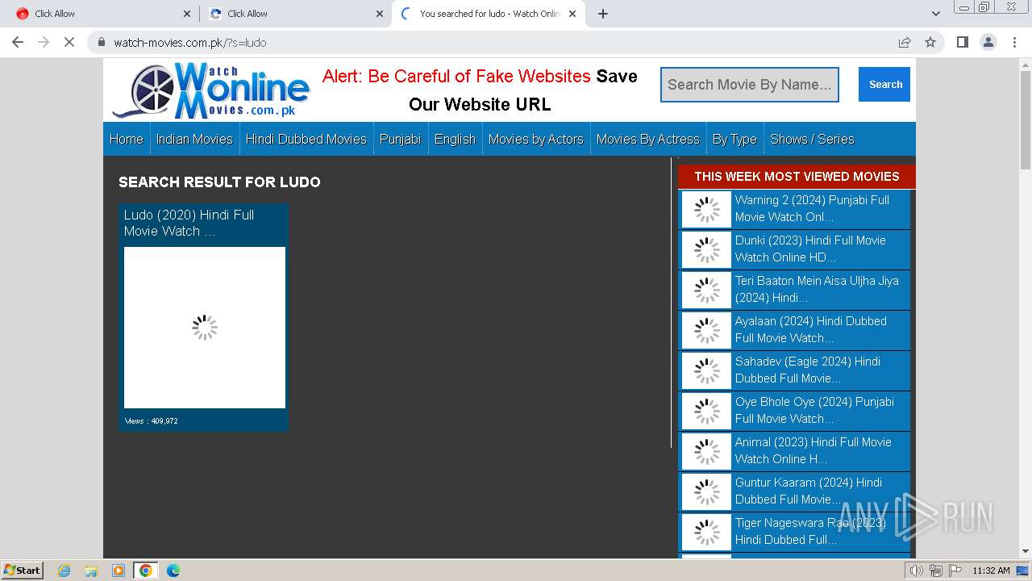1032x581 pixels.
Task: Click the Warning 2 loading thumbnail
Action: pyautogui.click(x=707, y=209)
